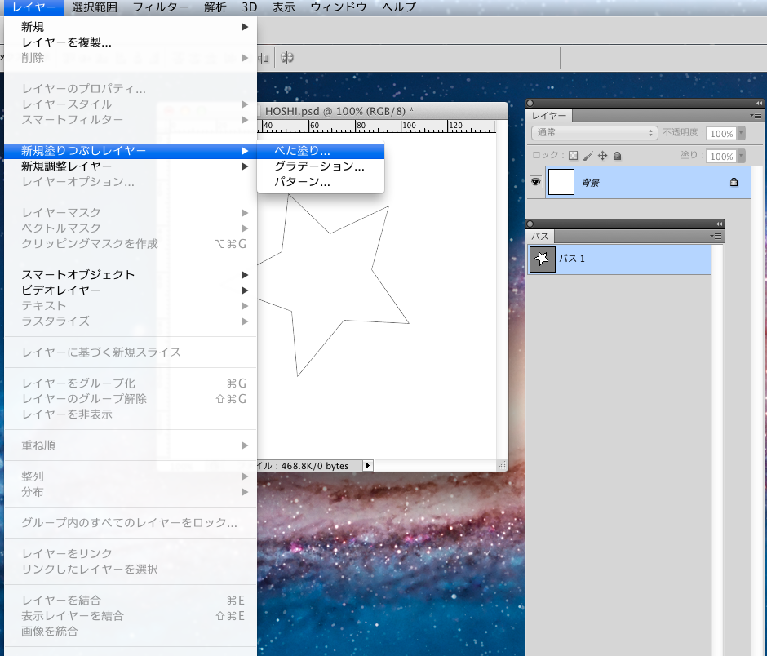Screen dimensions: 767x656
Task: Collapse the Layers panel with double-arrow icon
Action: click(x=759, y=104)
